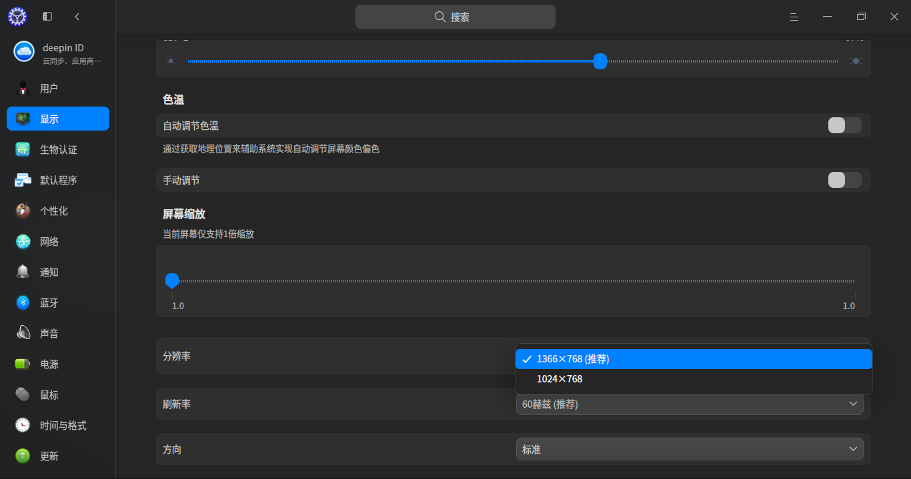Select the 1366×768 (推荐) resolution option

(694, 359)
